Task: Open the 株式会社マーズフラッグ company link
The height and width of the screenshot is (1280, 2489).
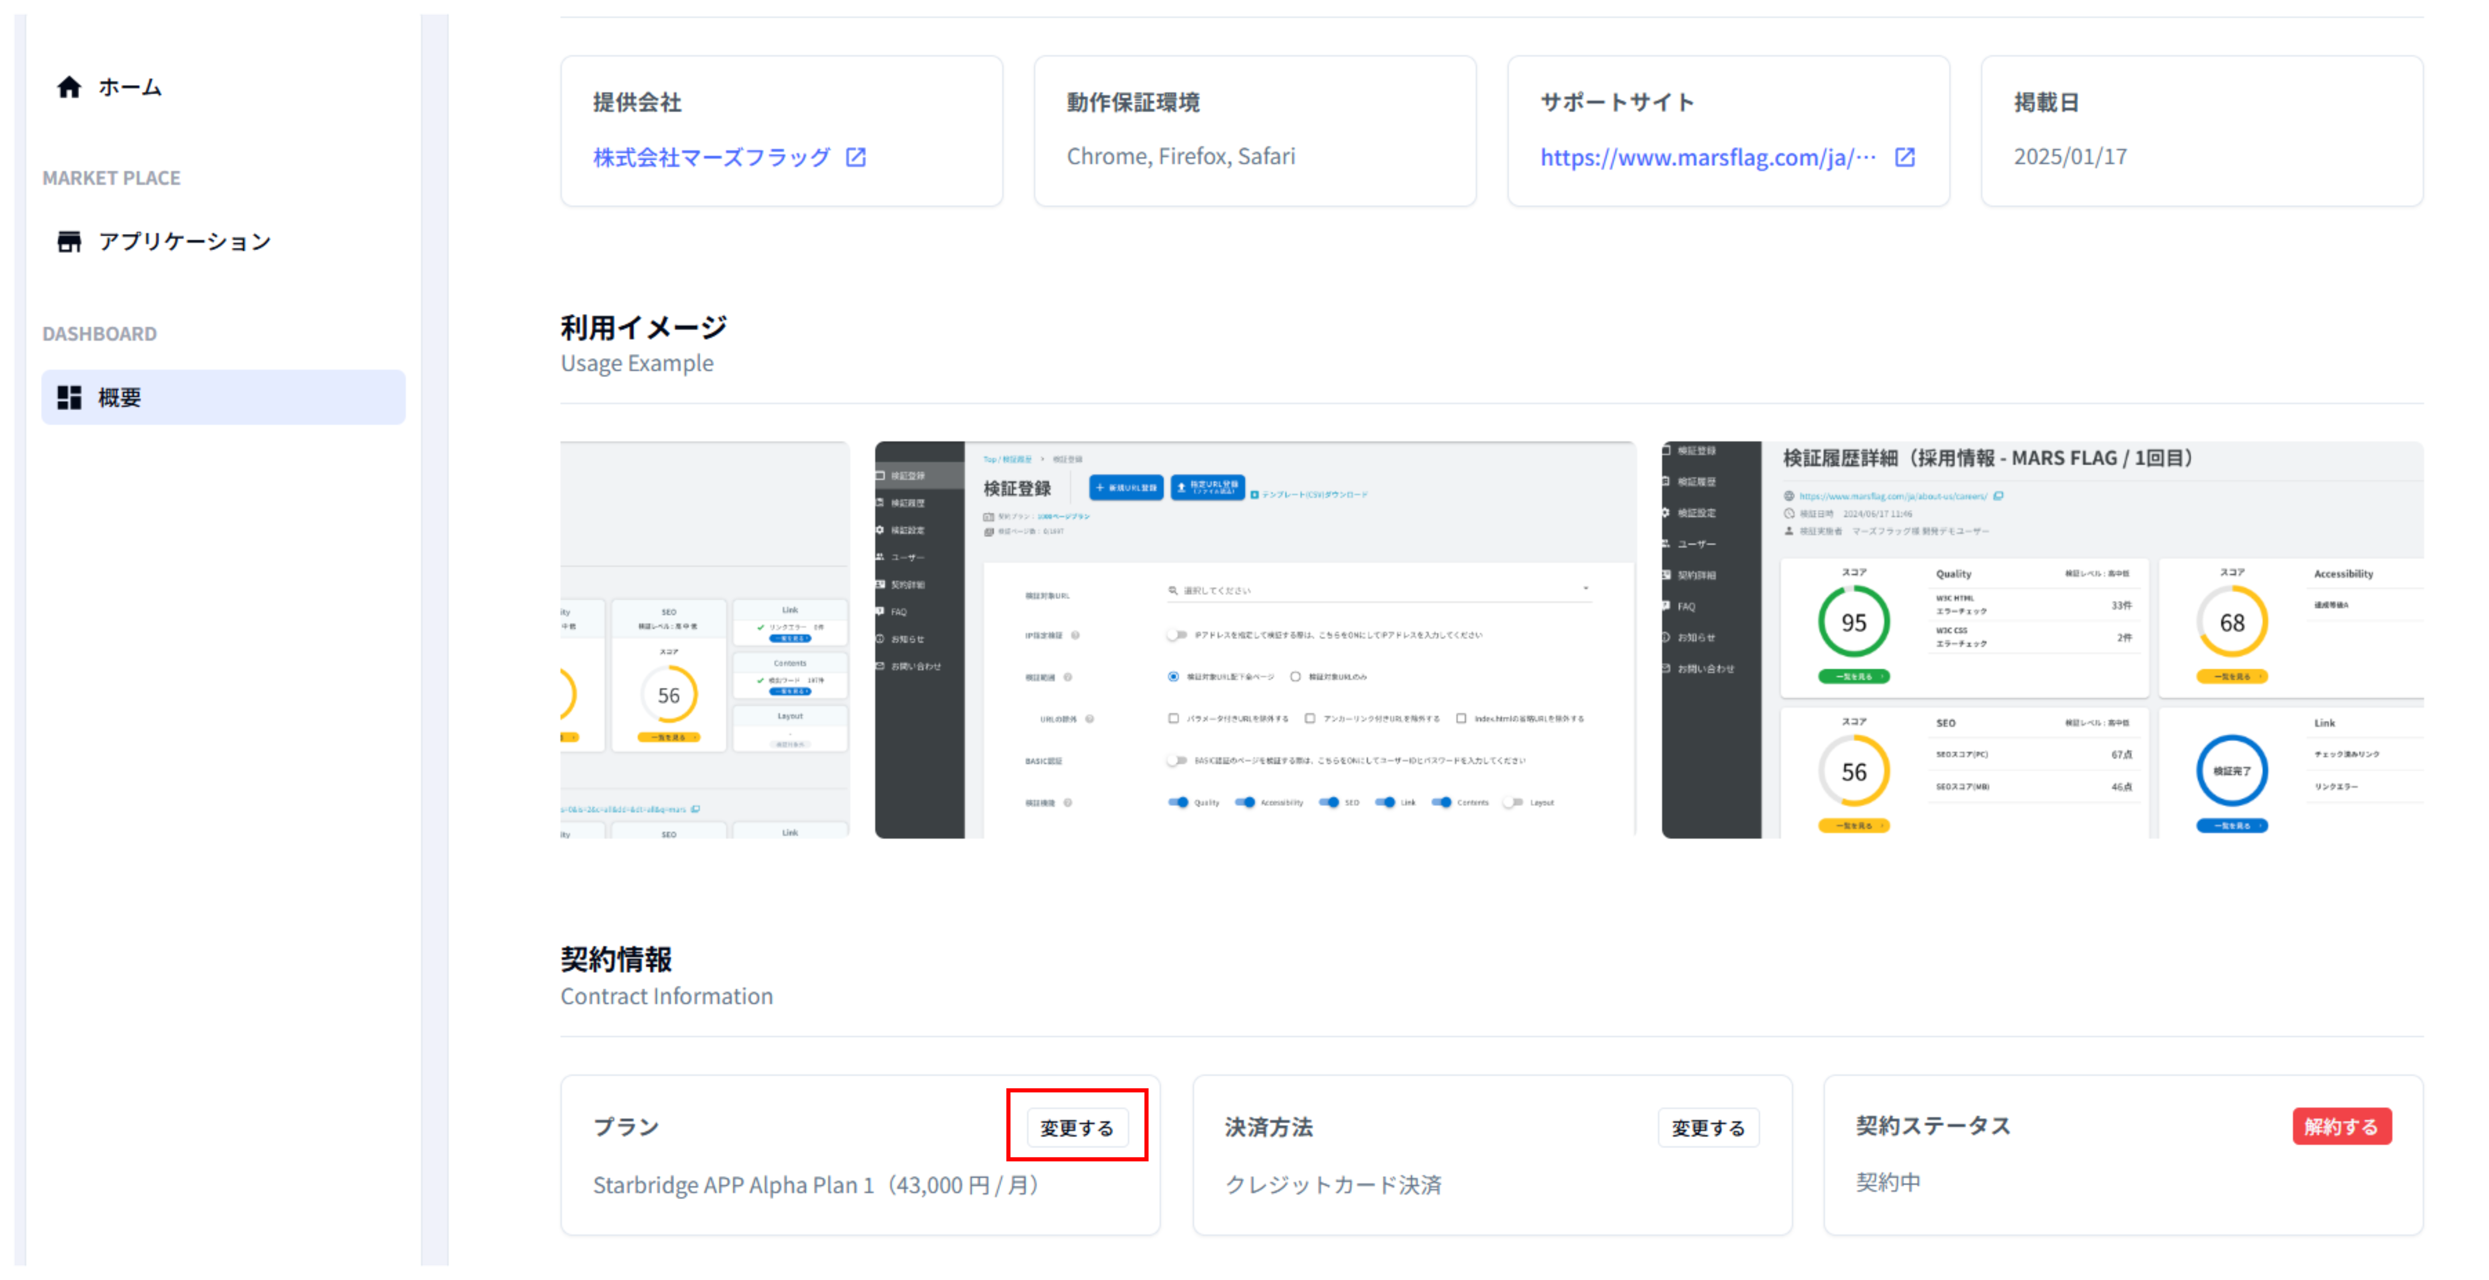Action: pyautogui.click(x=711, y=157)
